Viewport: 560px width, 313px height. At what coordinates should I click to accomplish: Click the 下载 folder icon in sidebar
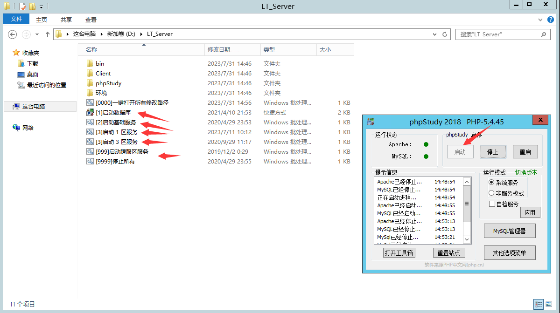pyautogui.click(x=21, y=64)
